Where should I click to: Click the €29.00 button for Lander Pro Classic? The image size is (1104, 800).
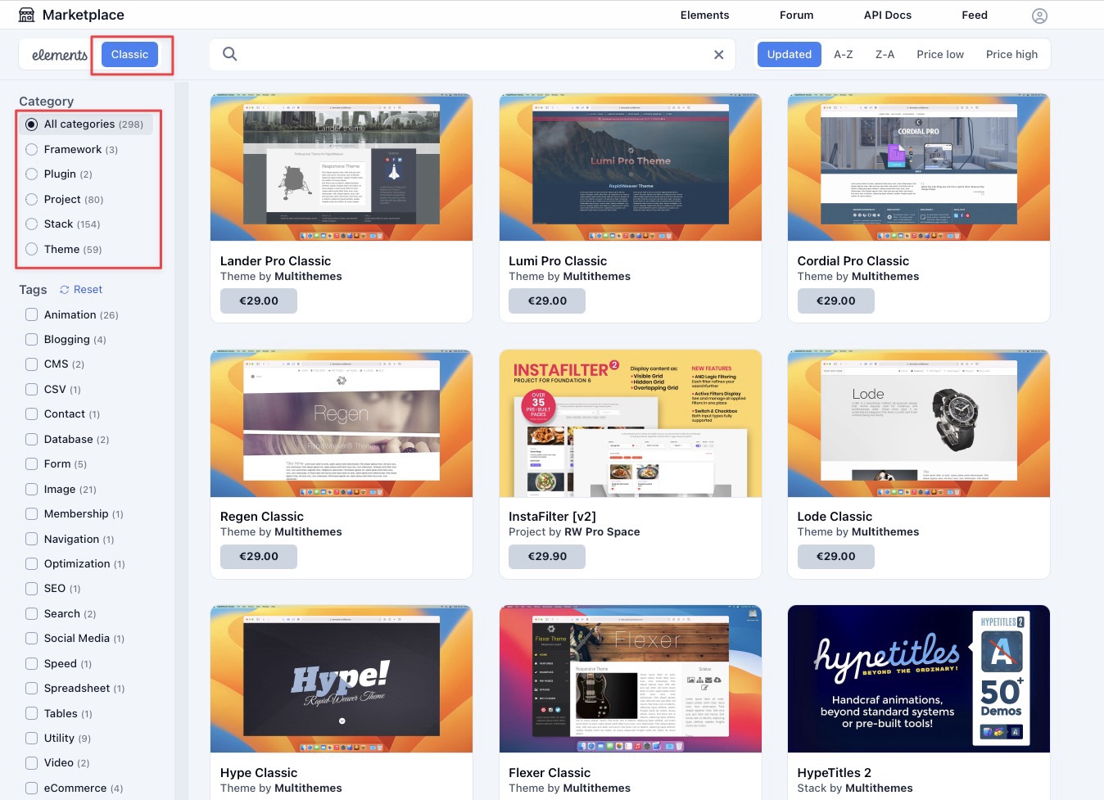tap(259, 301)
